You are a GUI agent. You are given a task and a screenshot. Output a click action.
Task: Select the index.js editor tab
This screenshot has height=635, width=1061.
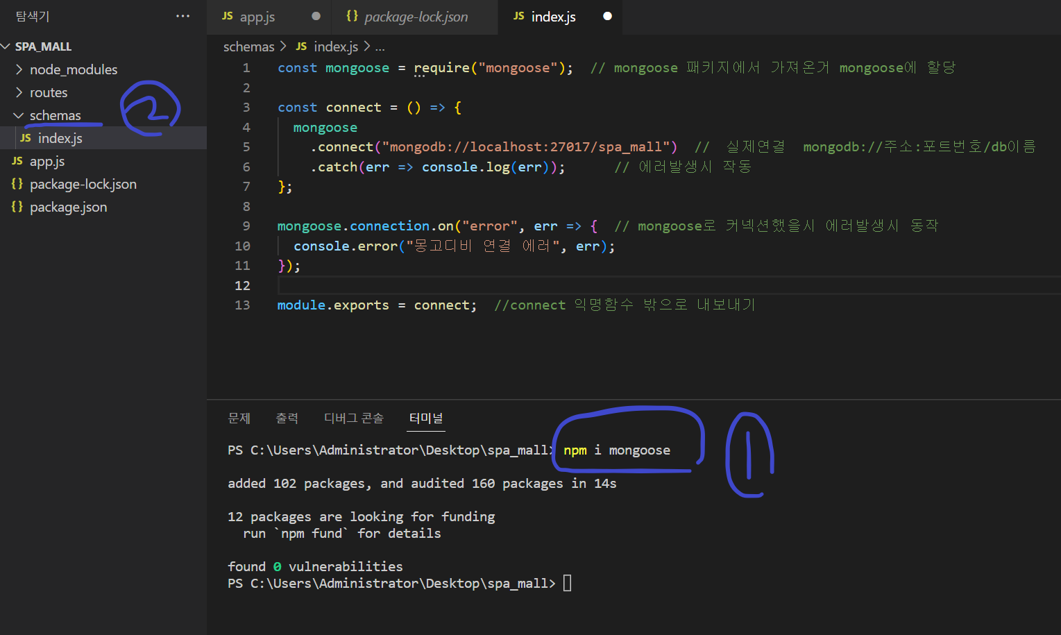(553, 17)
